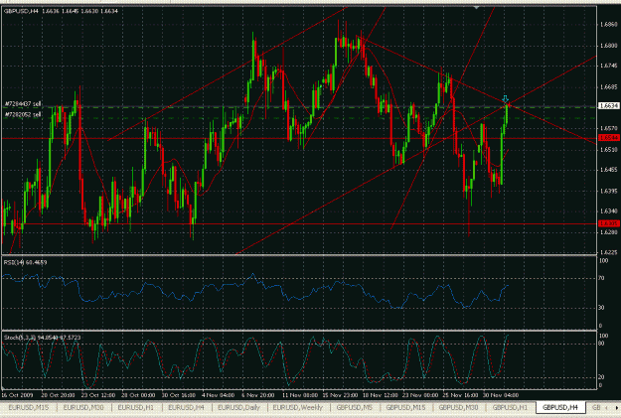This screenshot has width=621, height=418.
Task: Click the current price label 1.6634
Action: (x=609, y=105)
